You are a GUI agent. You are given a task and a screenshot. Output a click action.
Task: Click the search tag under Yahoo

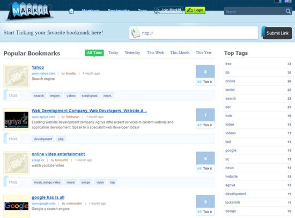[x=39, y=96]
